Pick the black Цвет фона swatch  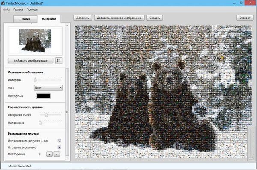pyautogui.click(x=44, y=96)
